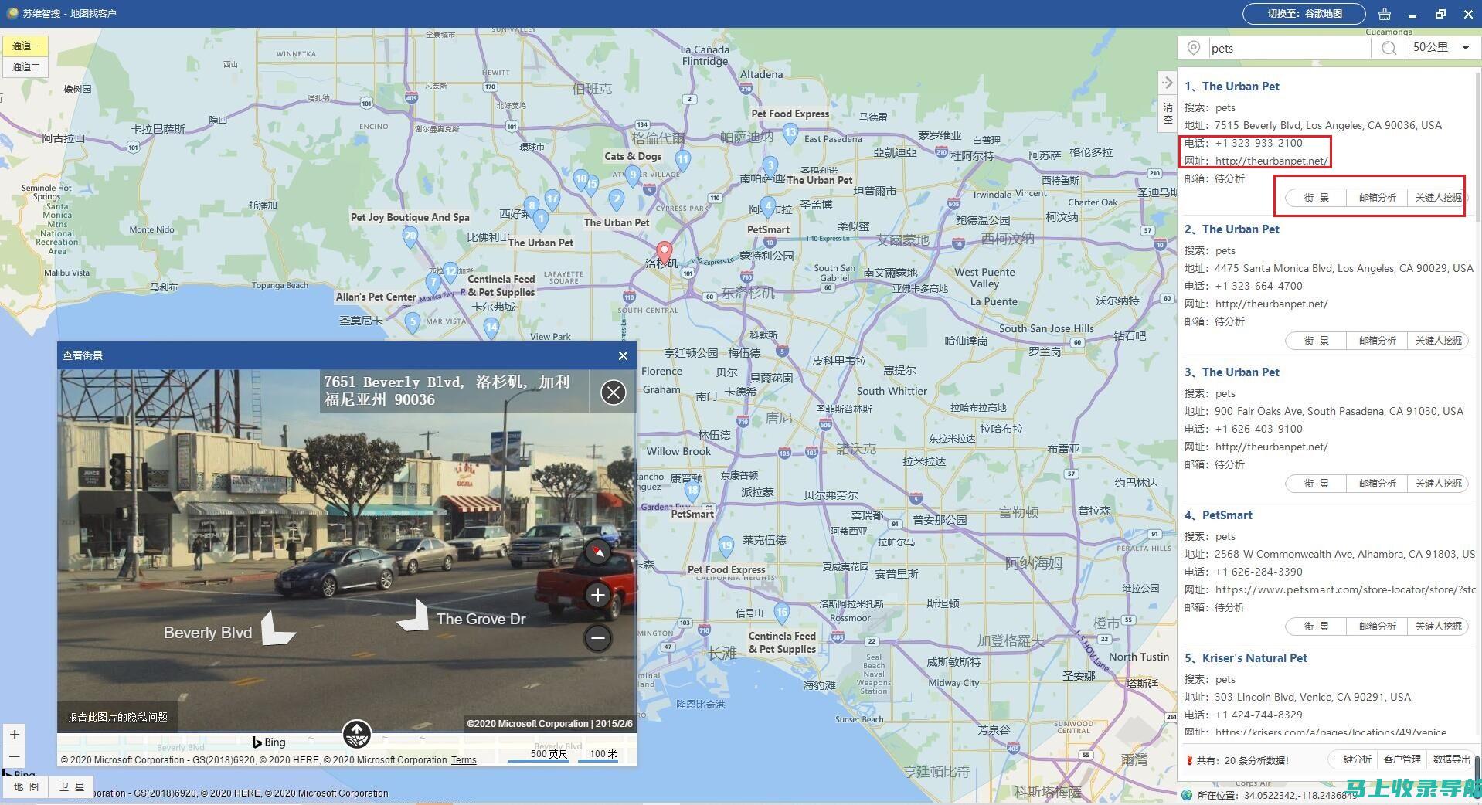This screenshot has width=1482, height=805.
Task: Switch map to 卫星 satellite view
Action: point(72,786)
